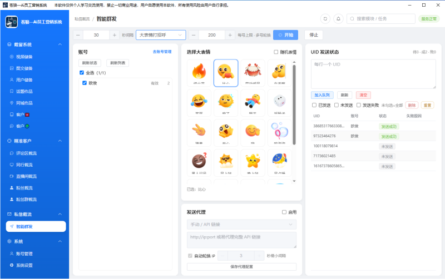Enable the 发送代理 启用 checkbox
This screenshot has width=445, height=279.
(x=284, y=212)
